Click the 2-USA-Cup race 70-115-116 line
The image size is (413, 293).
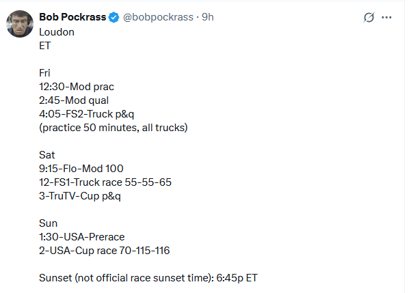(105, 251)
